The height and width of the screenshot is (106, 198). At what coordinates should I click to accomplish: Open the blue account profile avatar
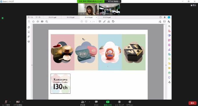click(169, 17)
